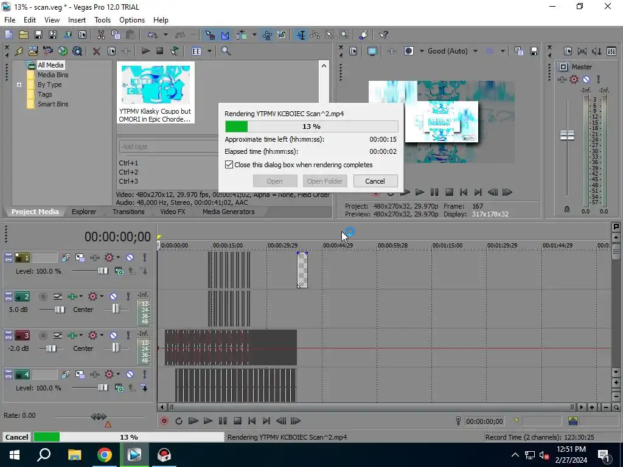Select the Zoom Edit tool icon
Screen dimensions: 623x467
pyautogui.click(x=344, y=35)
